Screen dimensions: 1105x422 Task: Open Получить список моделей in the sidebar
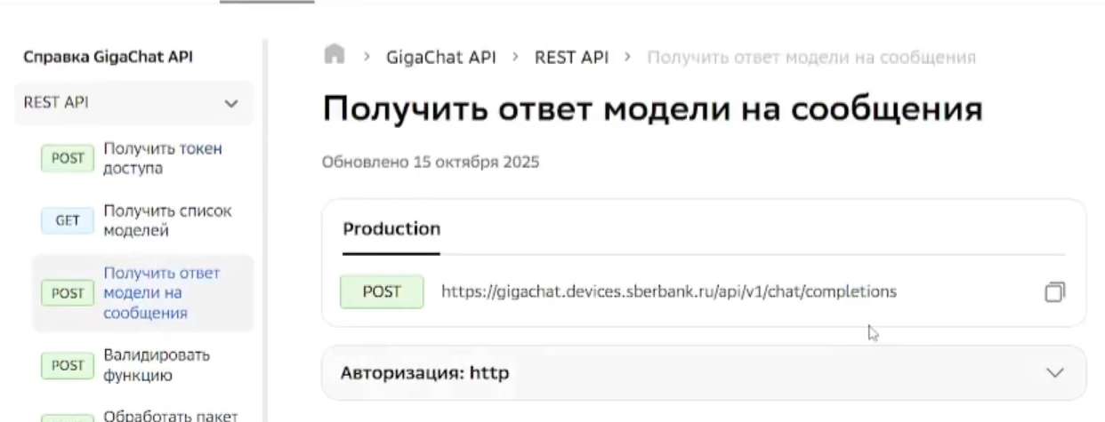167,221
